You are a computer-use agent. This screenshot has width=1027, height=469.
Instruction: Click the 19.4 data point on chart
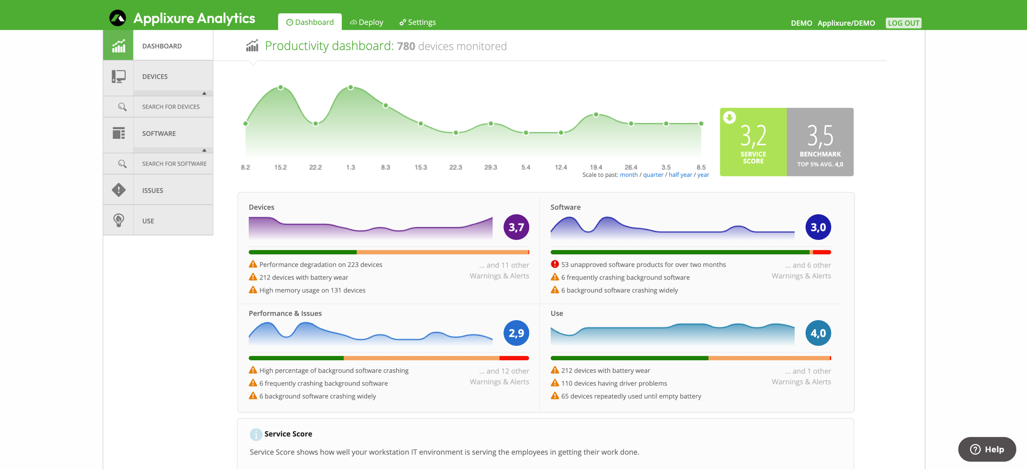596,115
